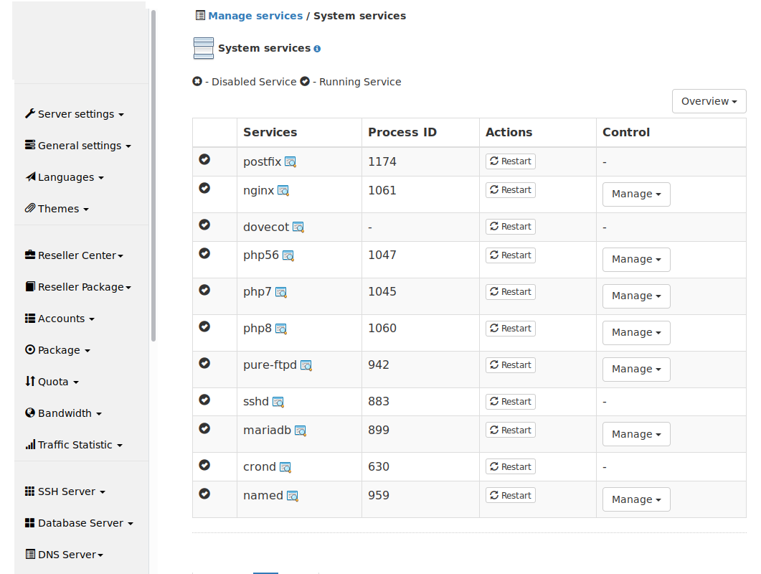This screenshot has height=574, width=761.
Task: Click the php7 running status icon
Action: point(204,290)
